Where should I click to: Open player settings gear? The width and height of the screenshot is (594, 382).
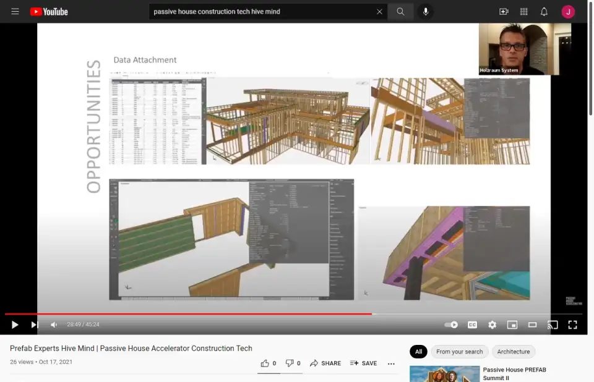[x=492, y=325]
